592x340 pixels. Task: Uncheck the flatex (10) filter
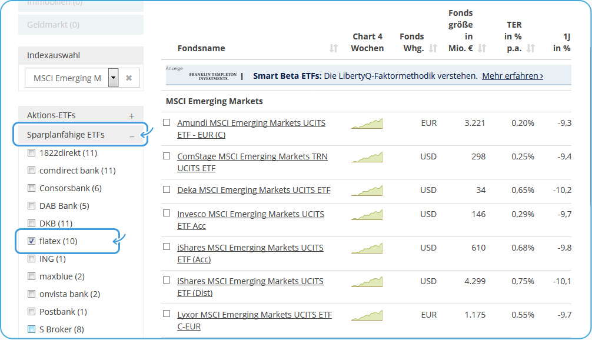pos(32,241)
